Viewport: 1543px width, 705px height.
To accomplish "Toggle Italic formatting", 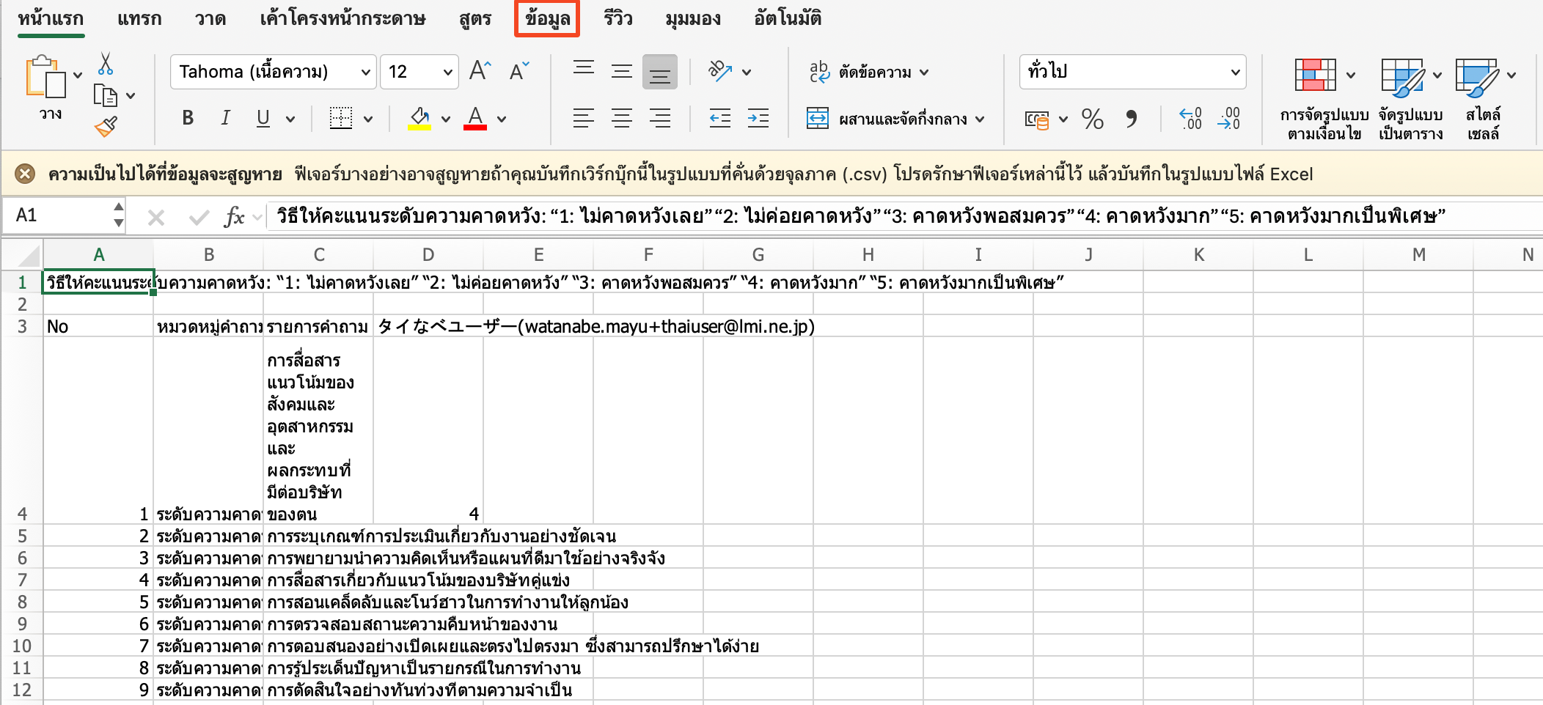I will click(x=225, y=118).
